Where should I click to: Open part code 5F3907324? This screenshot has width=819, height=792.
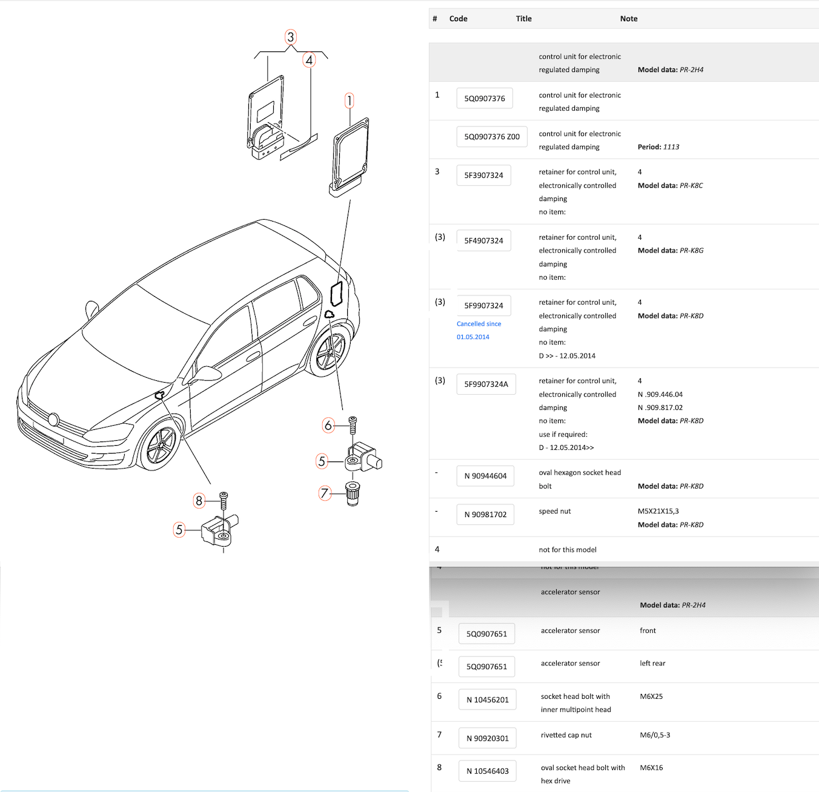[x=483, y=176]
